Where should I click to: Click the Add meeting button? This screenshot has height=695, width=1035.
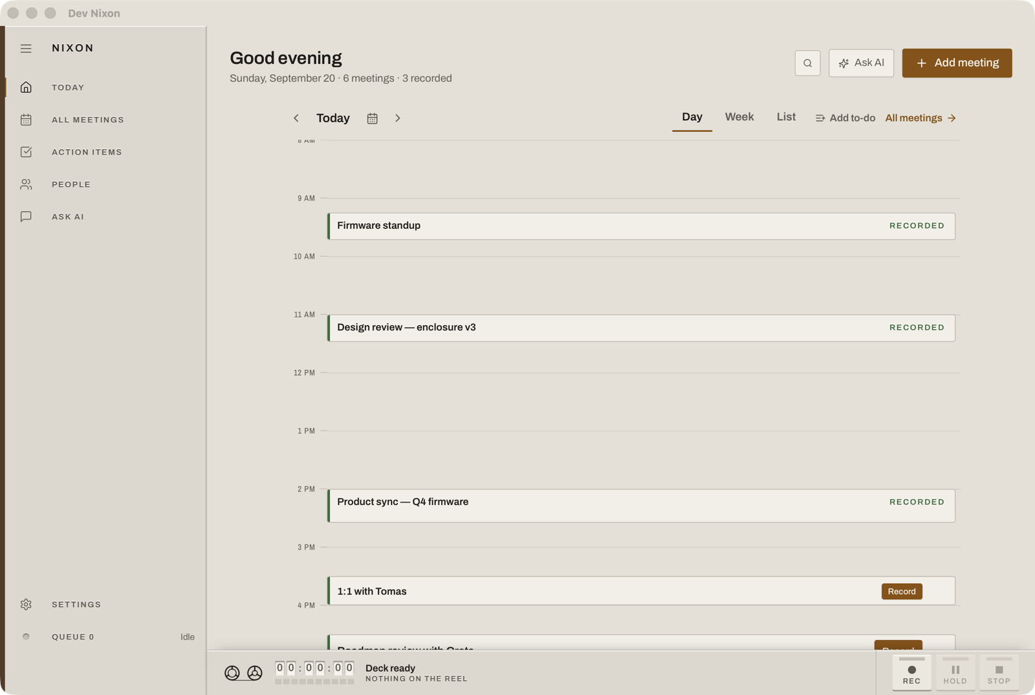(957, 63)
